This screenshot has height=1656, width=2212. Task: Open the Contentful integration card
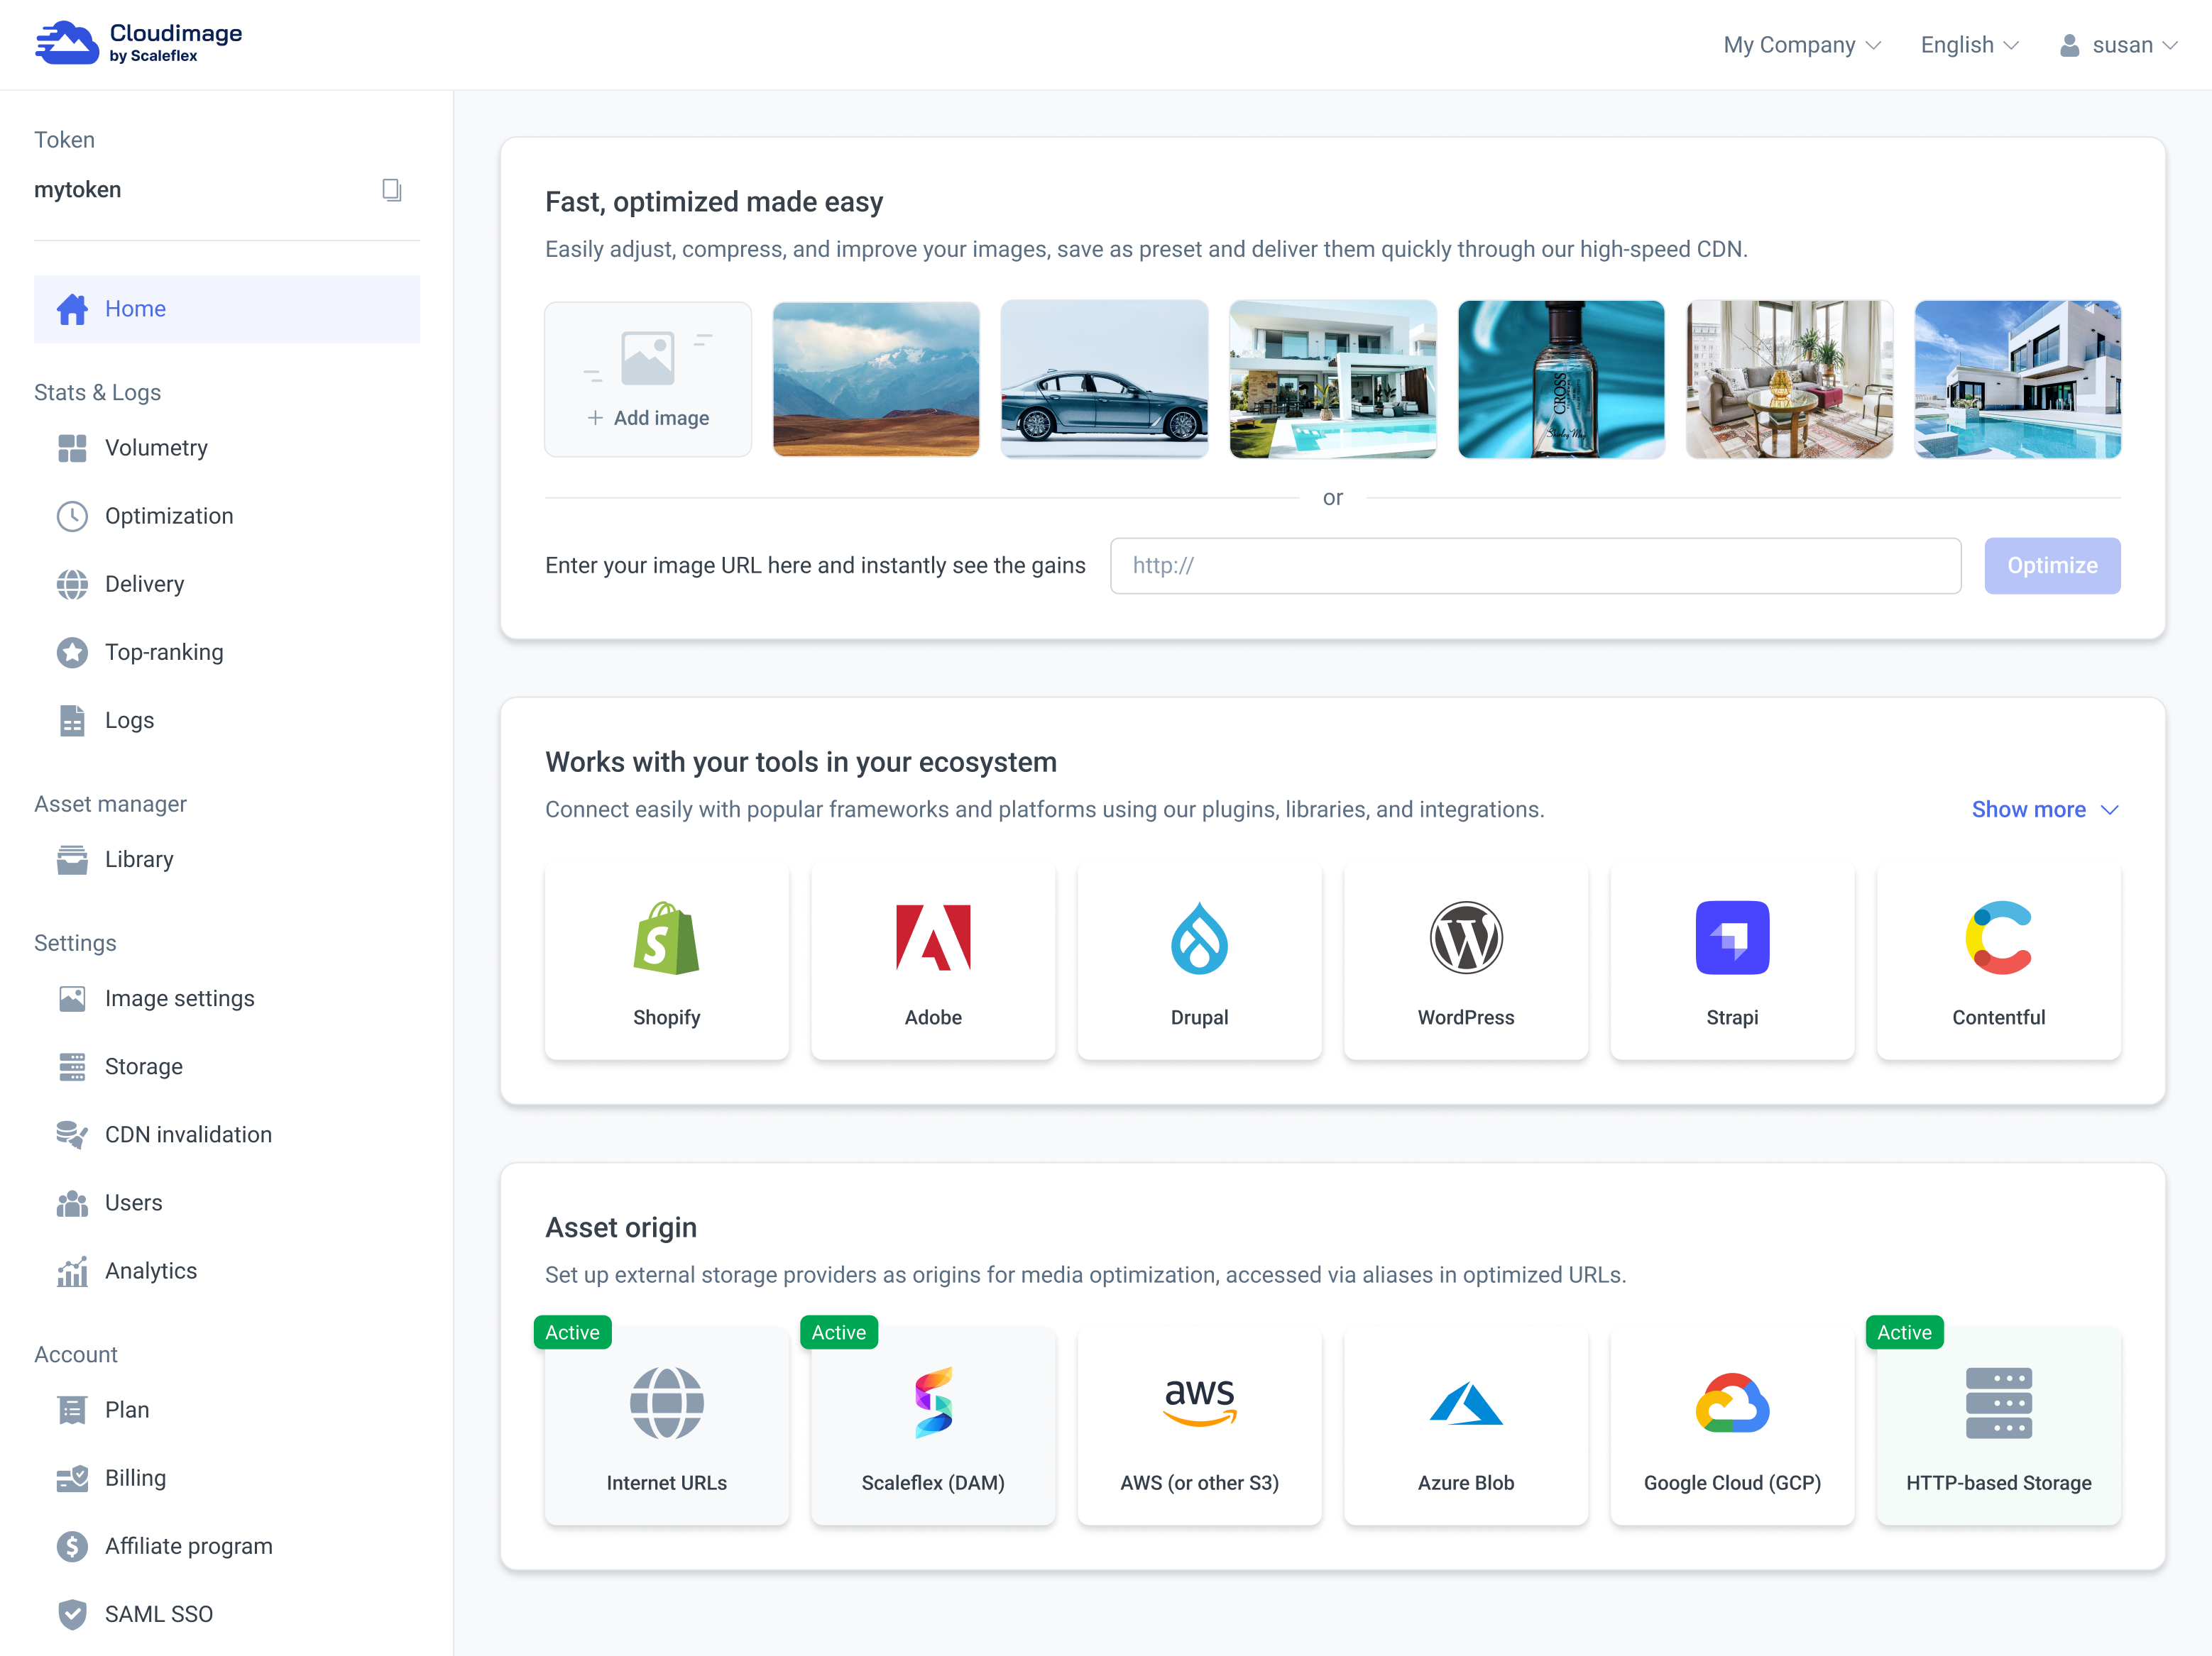[1998, 961]
